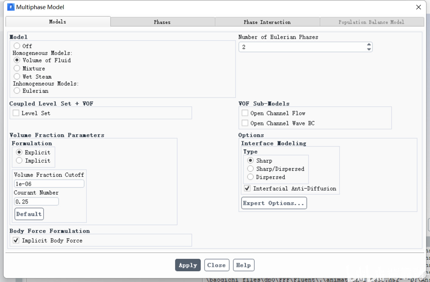The height and width of the screenshot is (282, 430).
Task: Select the Implicit formulation option
Action: point(19,161)
